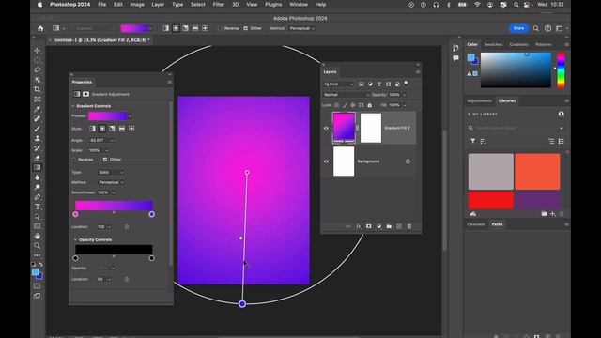Toggle Dither checkbox in Properties panel
601x338 pixels.
pyautogui.click(x=105, y=160)
